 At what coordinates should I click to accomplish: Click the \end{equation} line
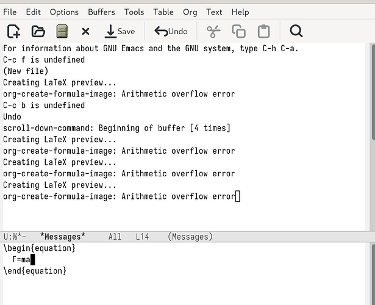(35, 271)
